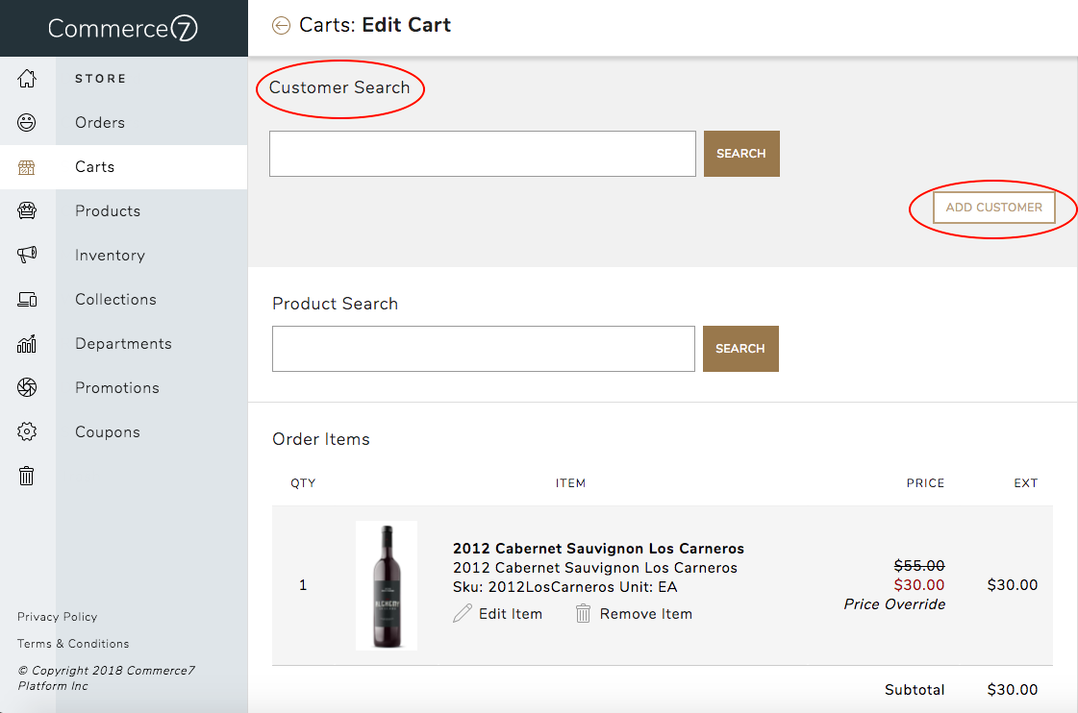This screenshot has width=1078, height=713.
Task: Click Search button for Customer Search
Action: tap(741, 153)
